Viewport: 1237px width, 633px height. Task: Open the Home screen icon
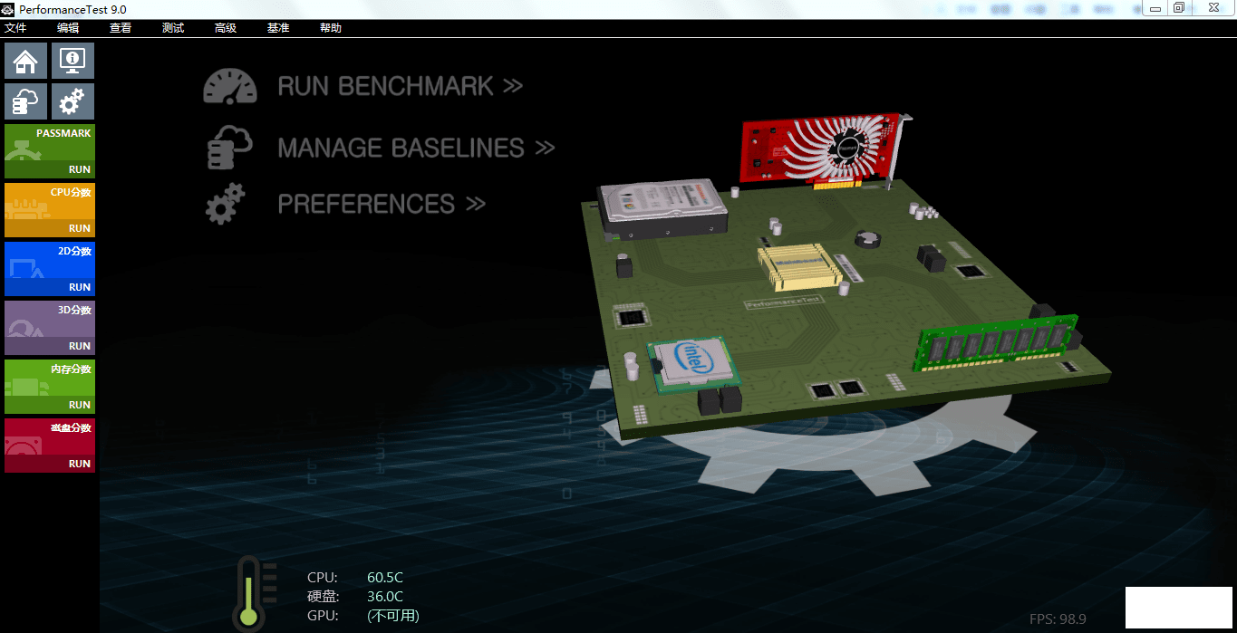tap(25, 61)
